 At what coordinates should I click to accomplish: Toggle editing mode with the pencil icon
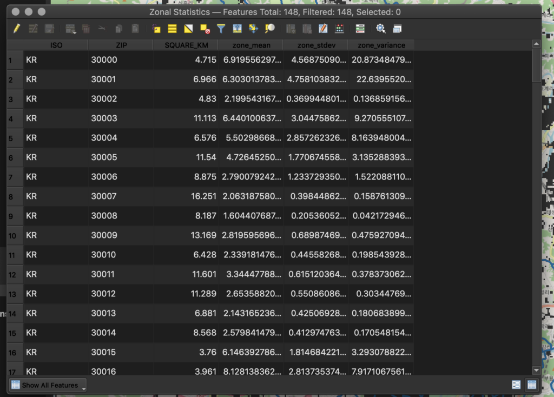(x=17, y=29)
